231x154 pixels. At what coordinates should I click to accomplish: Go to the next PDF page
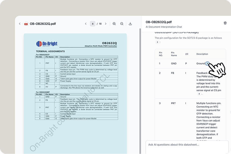(x=106, y=24)
